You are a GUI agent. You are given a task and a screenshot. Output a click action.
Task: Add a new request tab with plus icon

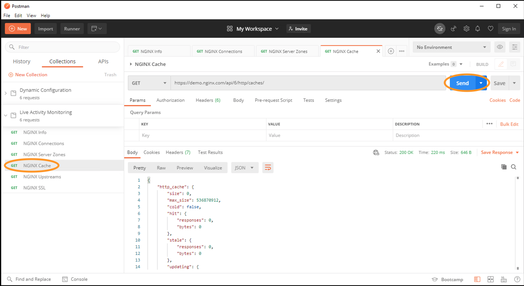(391, 51)
